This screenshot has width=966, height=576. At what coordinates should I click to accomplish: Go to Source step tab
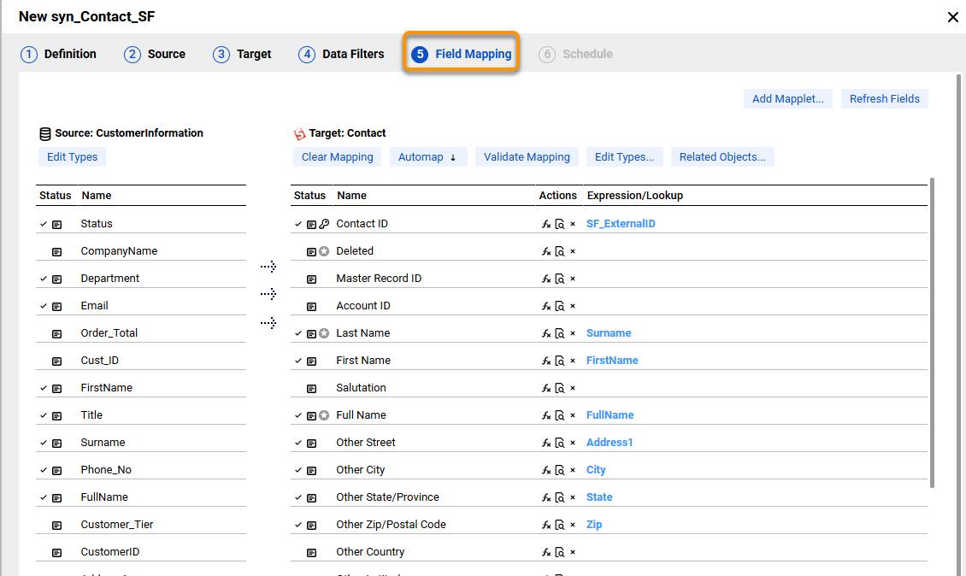(155, 54)
